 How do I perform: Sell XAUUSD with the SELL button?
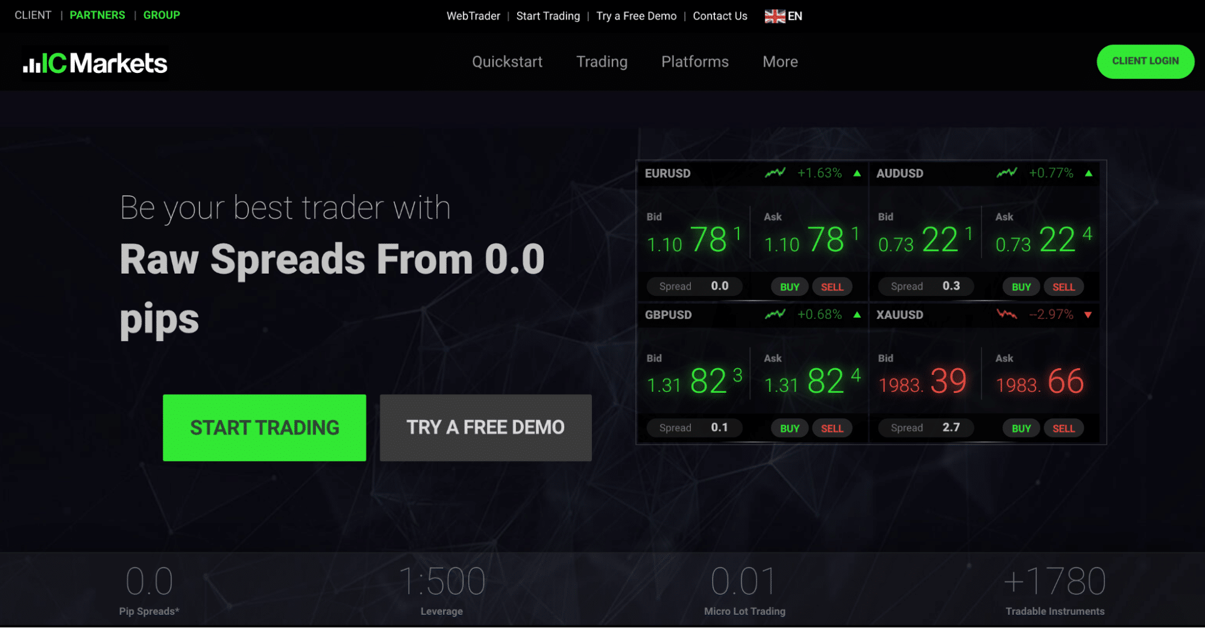click(x=1063, y=429)
